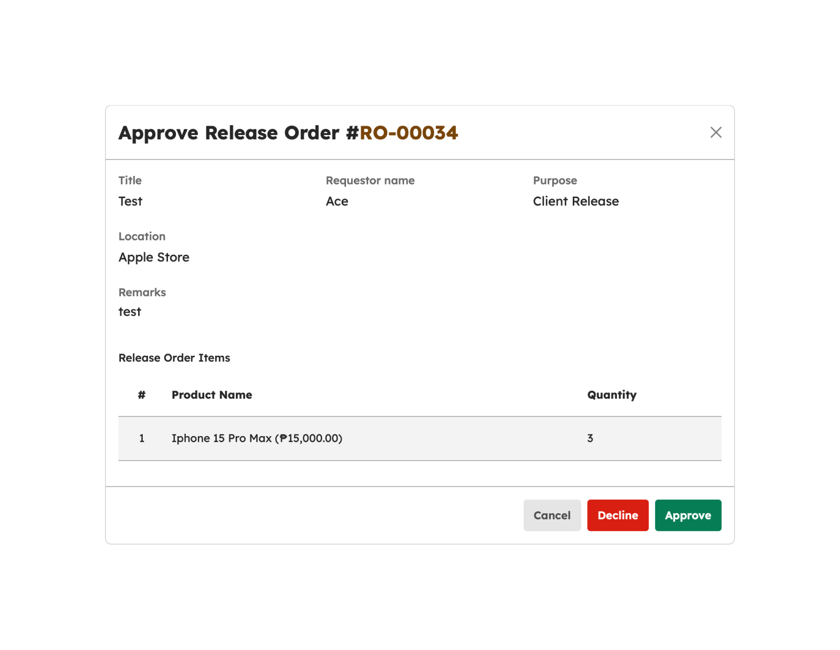
Task: Click the 'Quantity' column header
Action: 612,395
